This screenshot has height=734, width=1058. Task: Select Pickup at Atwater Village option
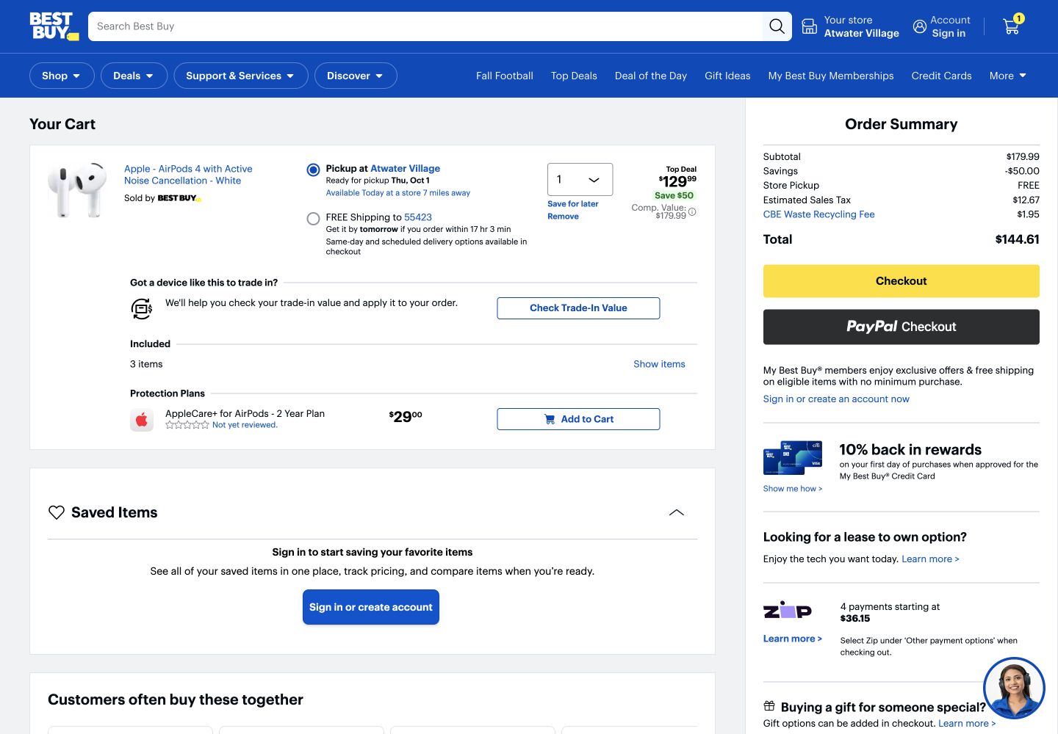[x=313, y=170]
